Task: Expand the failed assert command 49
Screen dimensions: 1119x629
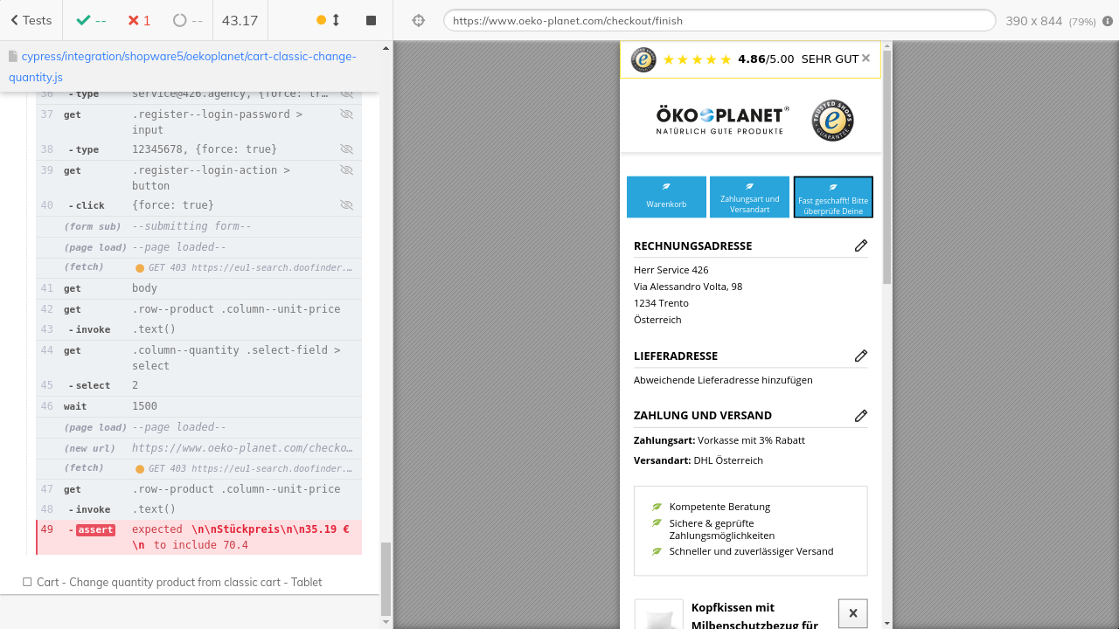Action: [x=199, y=537]
